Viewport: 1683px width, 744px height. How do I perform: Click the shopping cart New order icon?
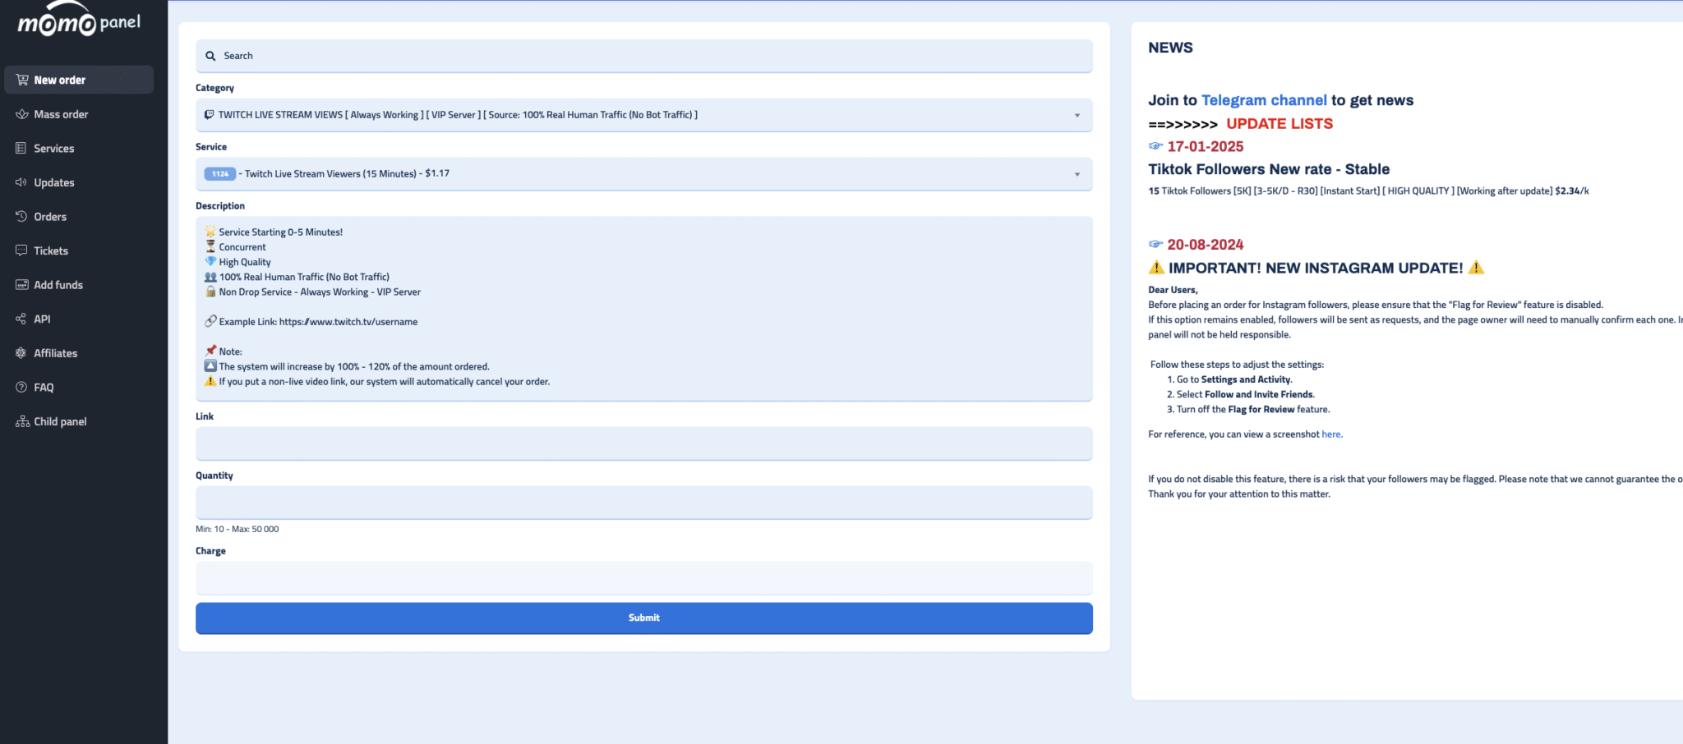tap(22, 80)
